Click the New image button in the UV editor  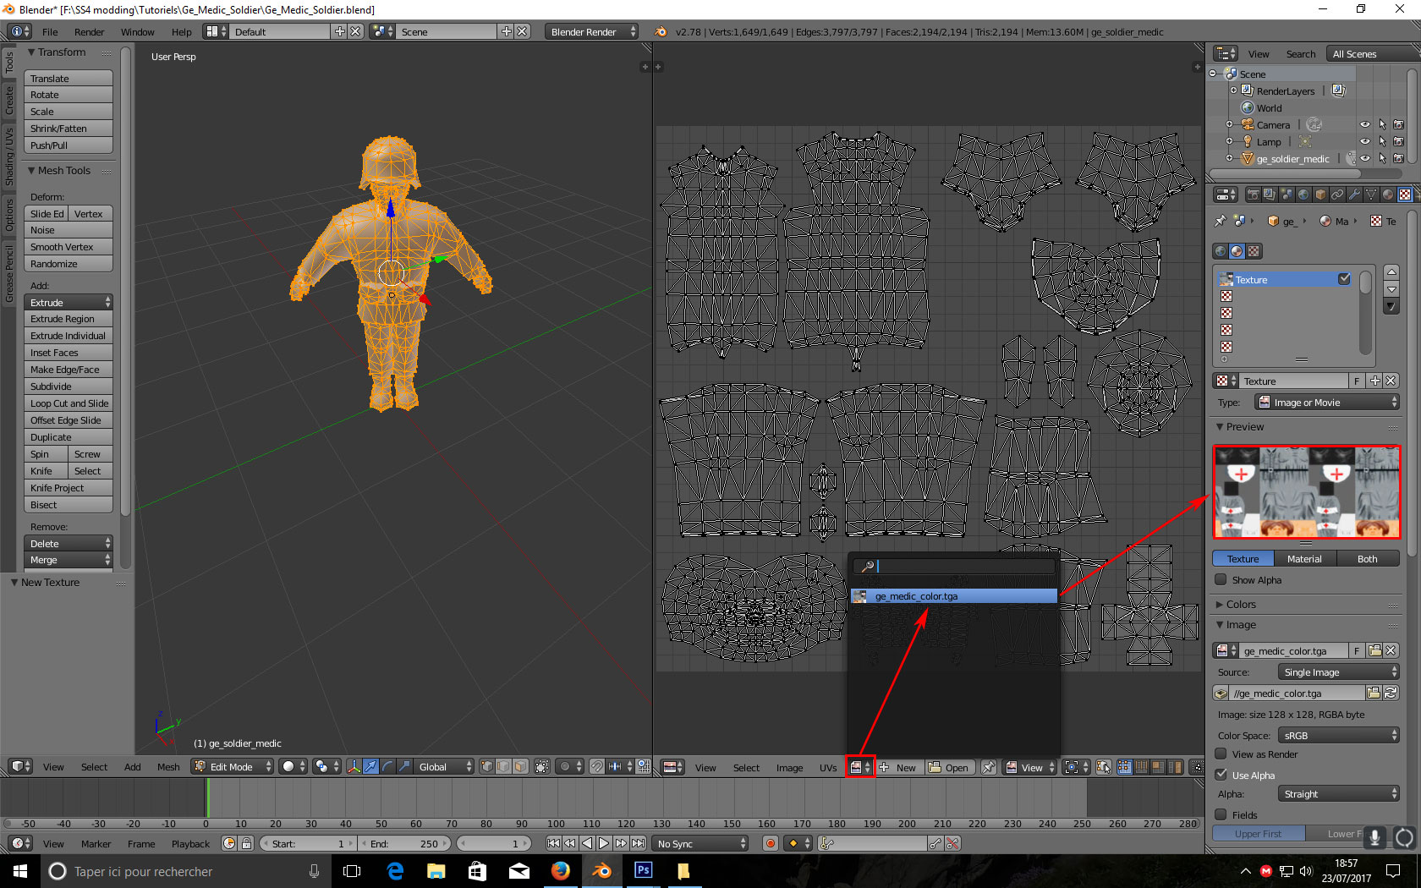tap(899, 767)
